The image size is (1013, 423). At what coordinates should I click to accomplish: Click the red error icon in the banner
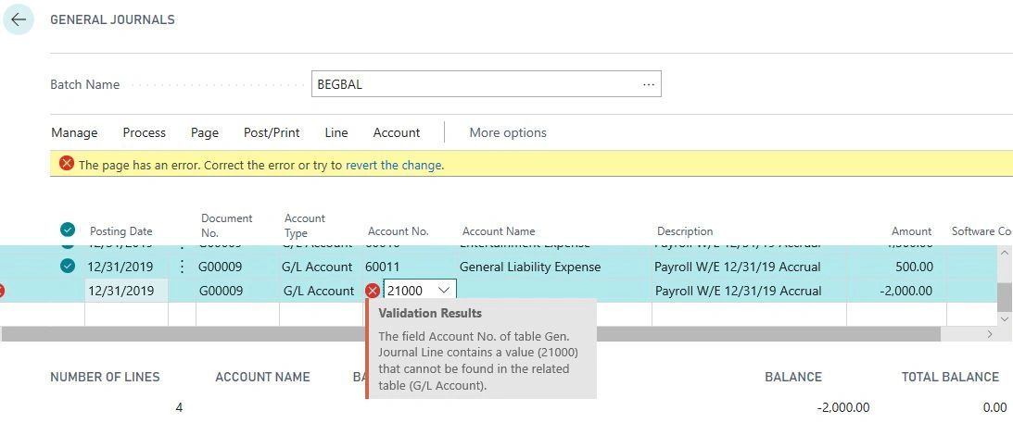click(67, 164)
